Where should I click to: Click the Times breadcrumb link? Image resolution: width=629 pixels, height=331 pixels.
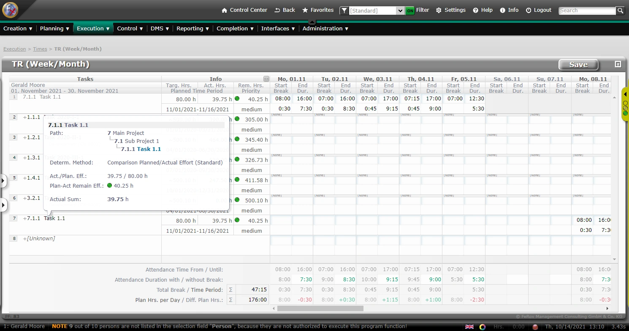(40, 49)
